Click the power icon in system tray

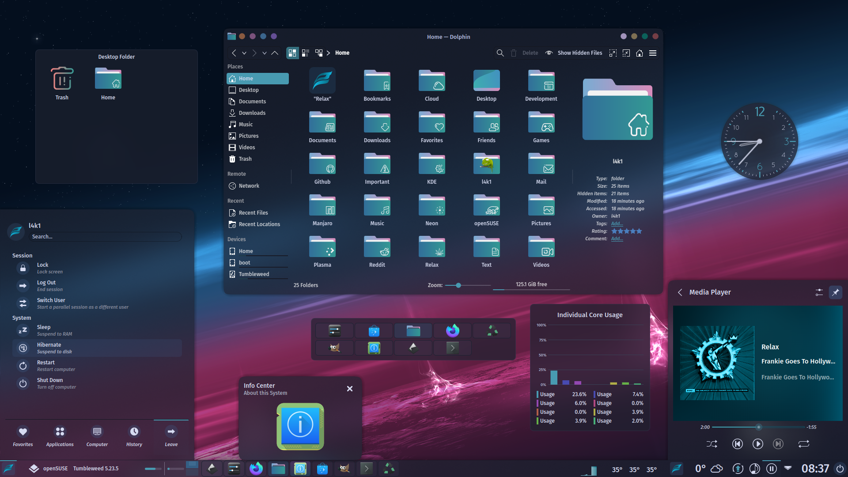point(840,469)
